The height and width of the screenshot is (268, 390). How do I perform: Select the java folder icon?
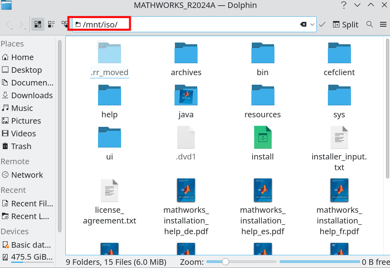[186, 95]
